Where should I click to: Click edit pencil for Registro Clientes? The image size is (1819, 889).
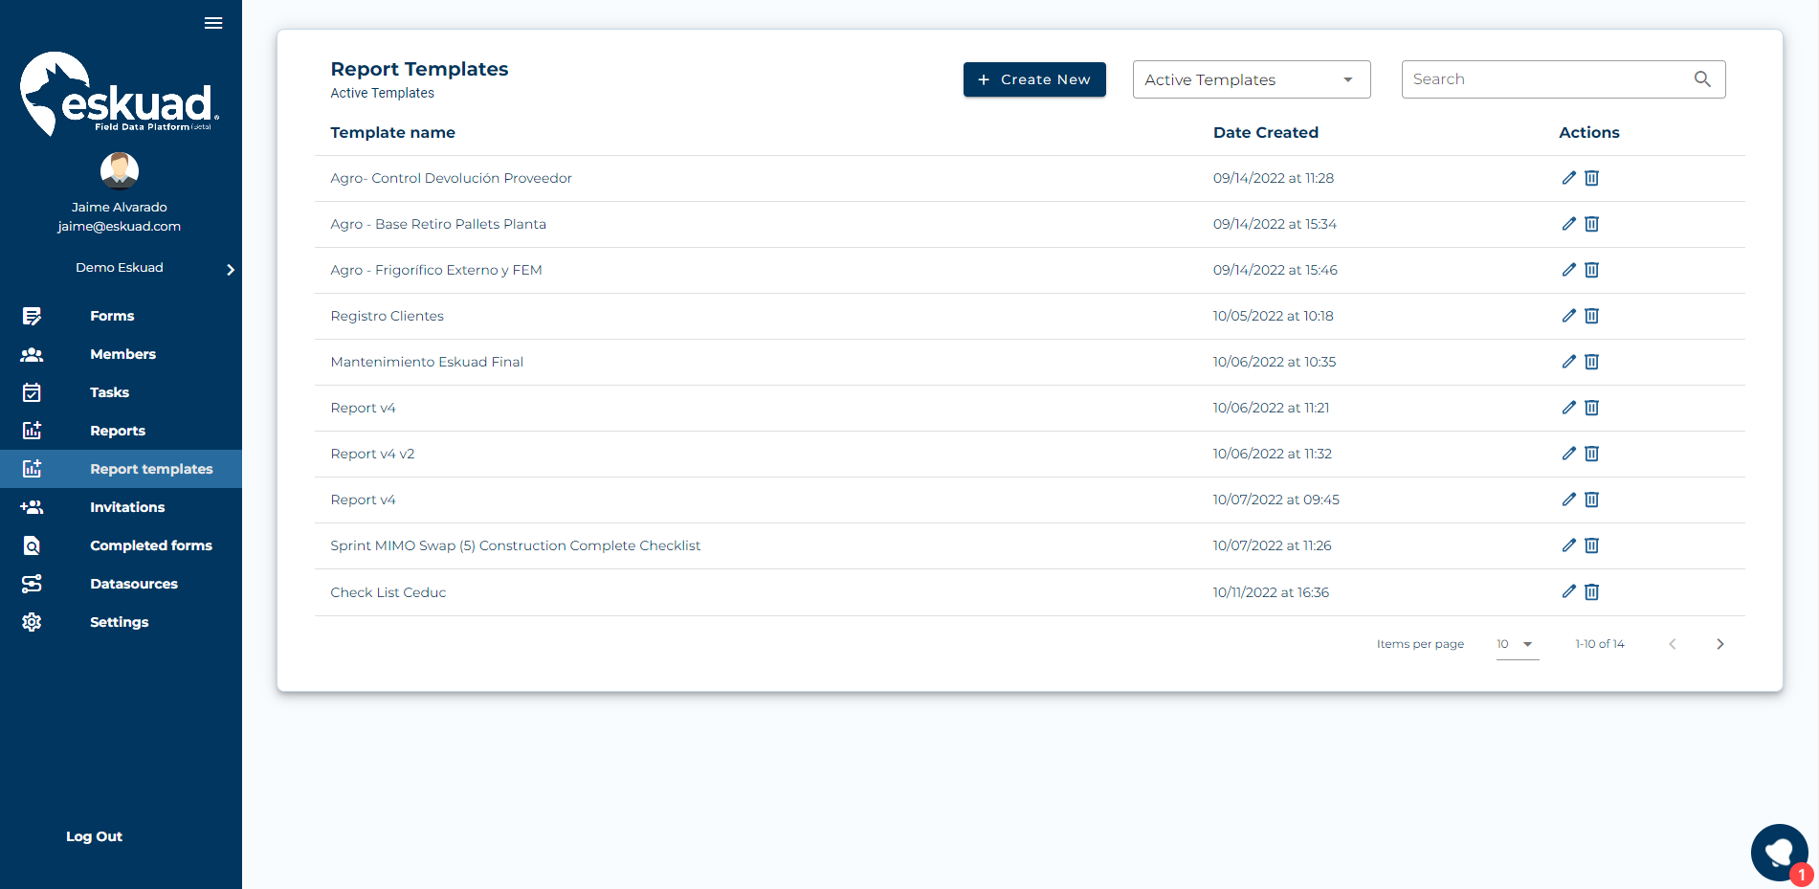point(1568,316)
